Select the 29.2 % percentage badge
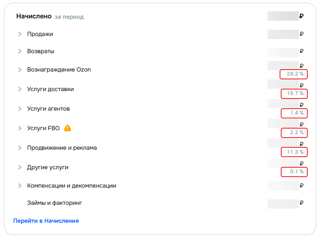Screen dimensions: 321x238 (x=293, y=74)
